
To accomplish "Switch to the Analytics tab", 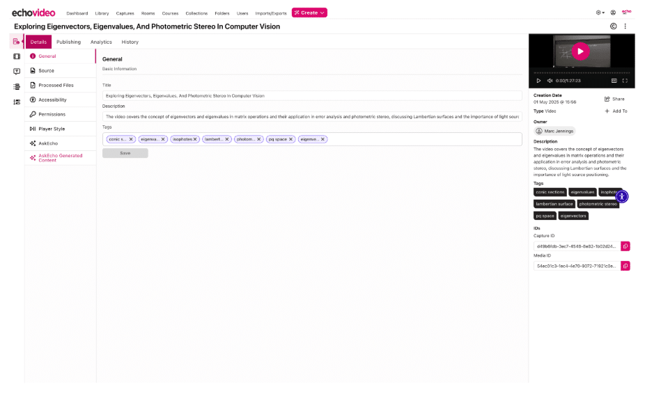I will (101, 42).
